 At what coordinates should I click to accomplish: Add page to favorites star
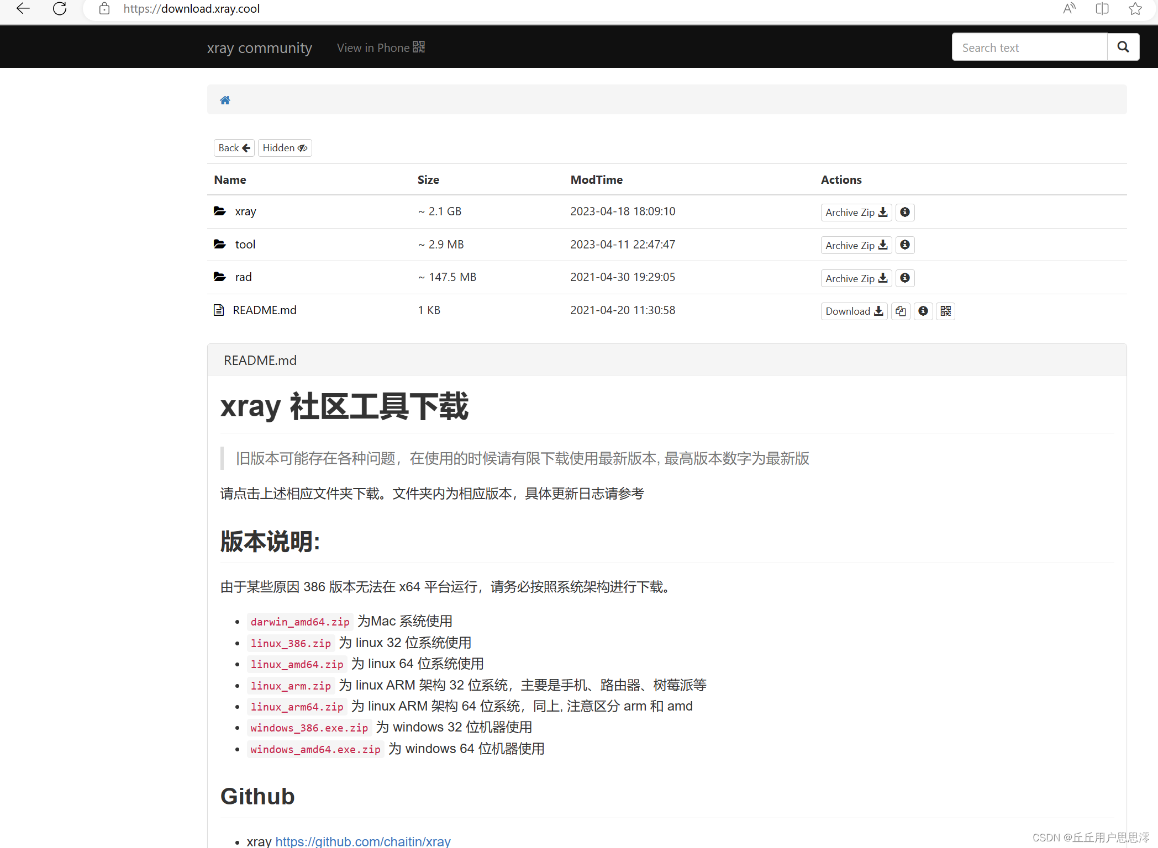[x=1135, y=8]
